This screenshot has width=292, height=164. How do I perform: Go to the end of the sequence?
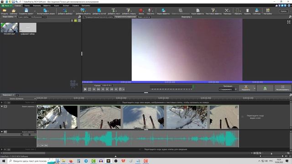tap(116, 89)
